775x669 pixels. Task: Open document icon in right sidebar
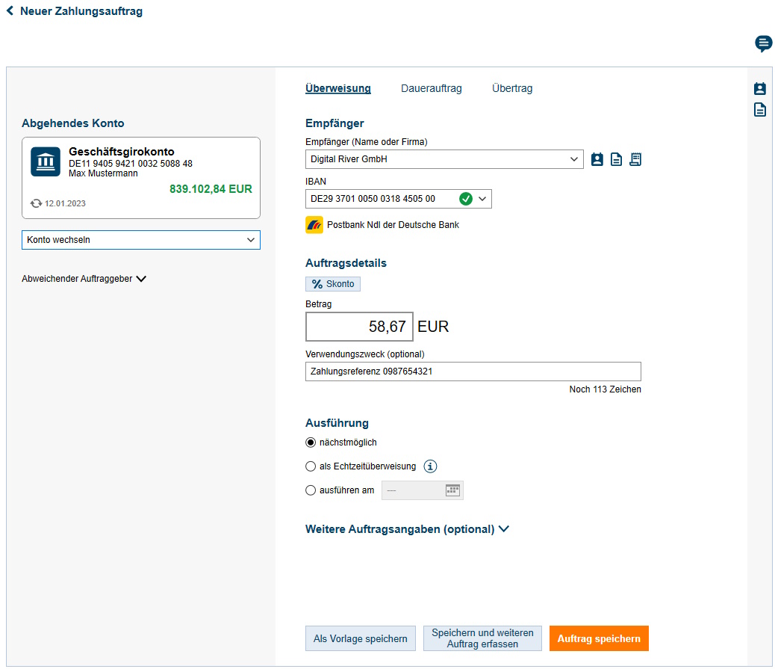click(759, 109)
